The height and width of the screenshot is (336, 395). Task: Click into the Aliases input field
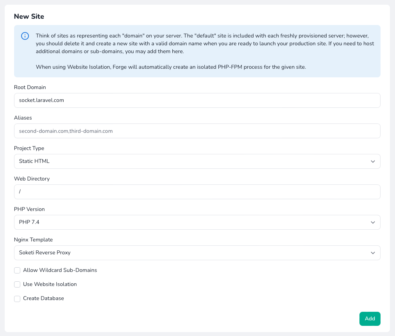197,131
